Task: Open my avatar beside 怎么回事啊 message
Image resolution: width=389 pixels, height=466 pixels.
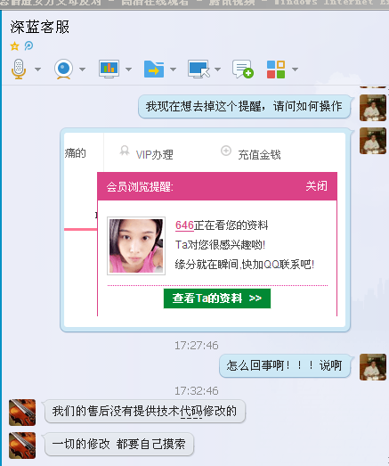Action: [373, 367]
